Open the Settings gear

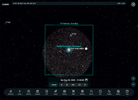[82, 92]
